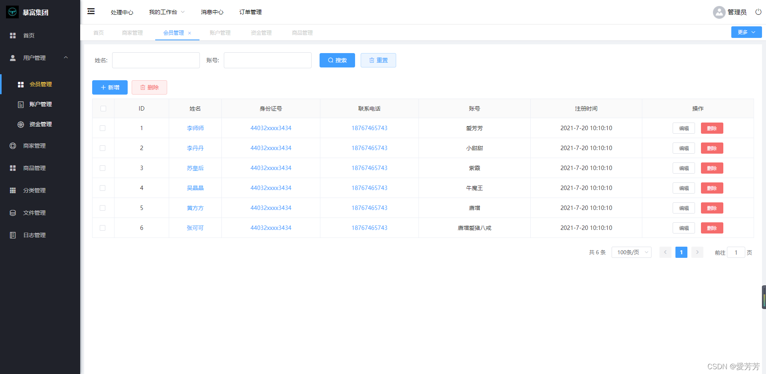This screenshot has height=374, width=766.
Task: Select 会员管理 in the sidebar
Action: click(x=40, y=84)
